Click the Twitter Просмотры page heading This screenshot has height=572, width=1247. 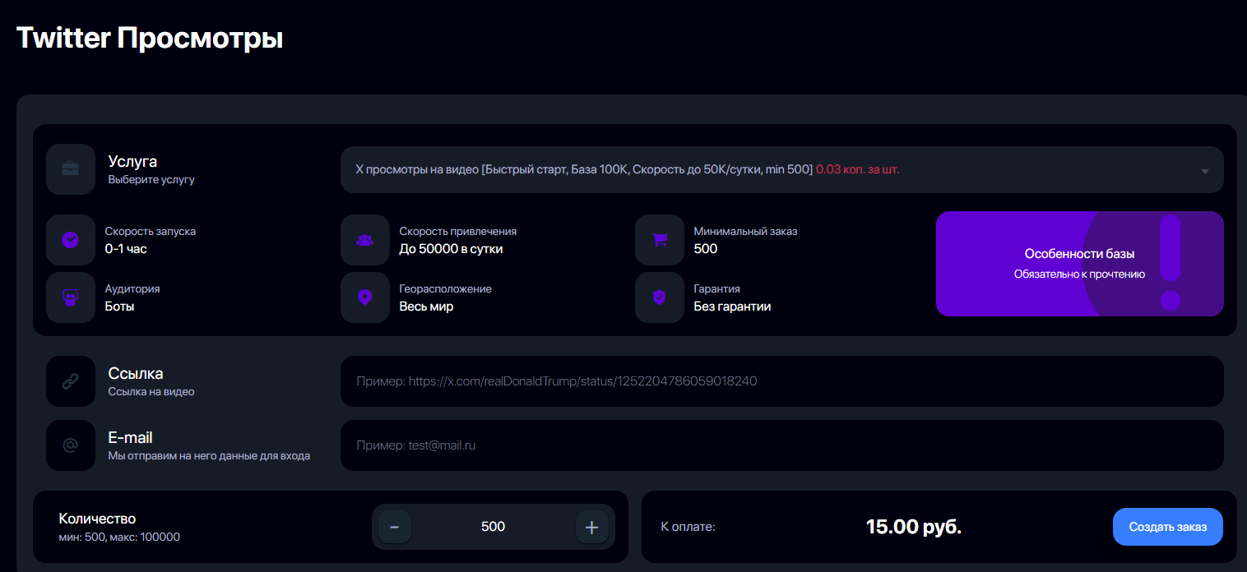150,38
